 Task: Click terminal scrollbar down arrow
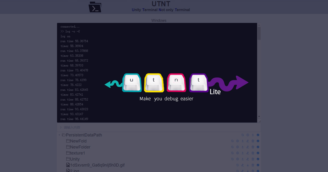[259, 117]
